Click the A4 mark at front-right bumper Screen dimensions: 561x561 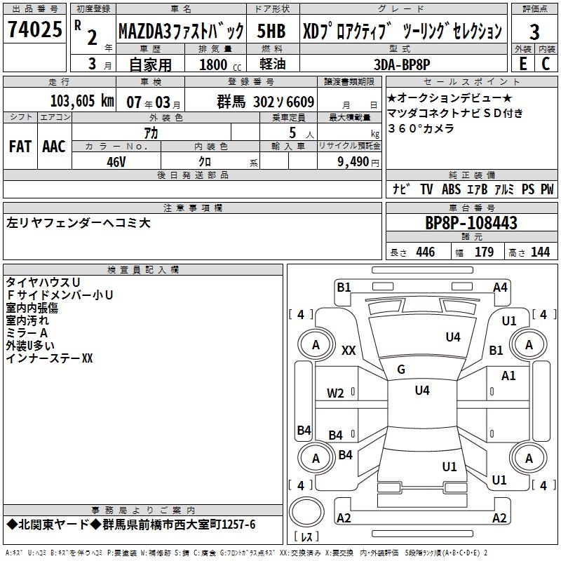(500, 288)
